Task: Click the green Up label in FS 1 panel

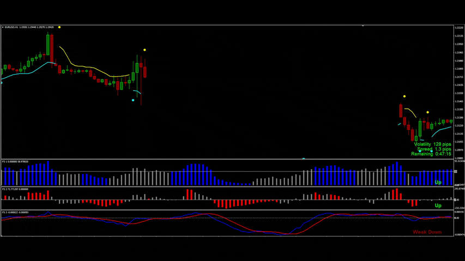Action: click(438, 183)
